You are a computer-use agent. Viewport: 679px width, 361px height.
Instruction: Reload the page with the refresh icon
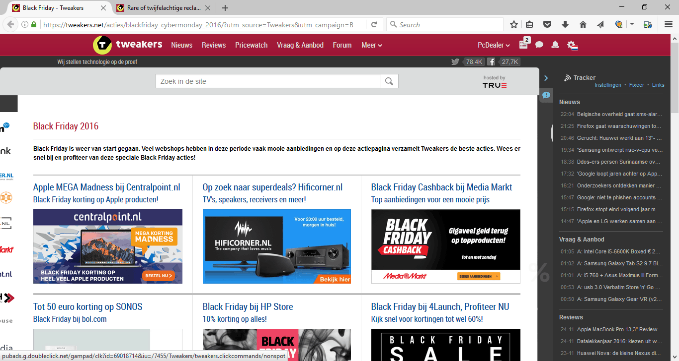coord(374,24)
